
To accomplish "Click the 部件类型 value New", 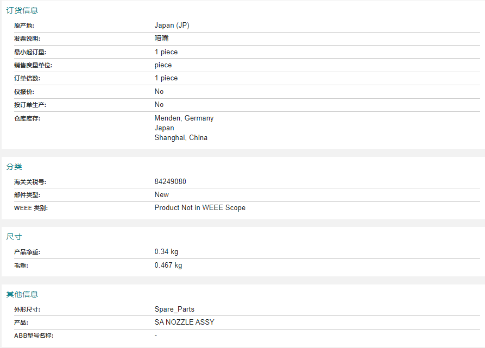I will pos(162,195).
